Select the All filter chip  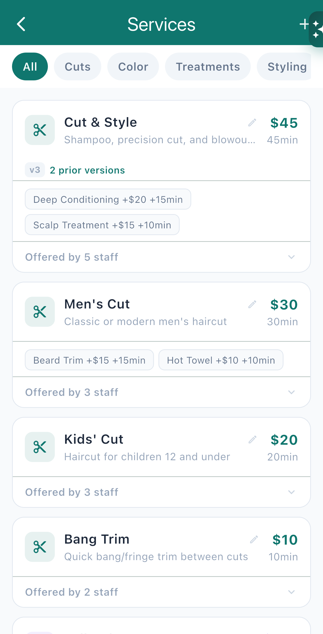coord(30,67)
